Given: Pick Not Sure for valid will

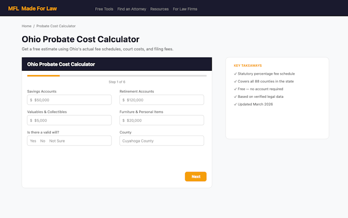Looking at the screenshot, I should click(x=57, y=141).
